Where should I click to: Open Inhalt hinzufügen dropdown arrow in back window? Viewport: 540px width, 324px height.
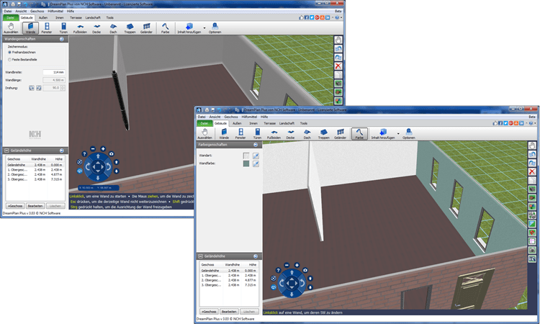pos(204,28)
